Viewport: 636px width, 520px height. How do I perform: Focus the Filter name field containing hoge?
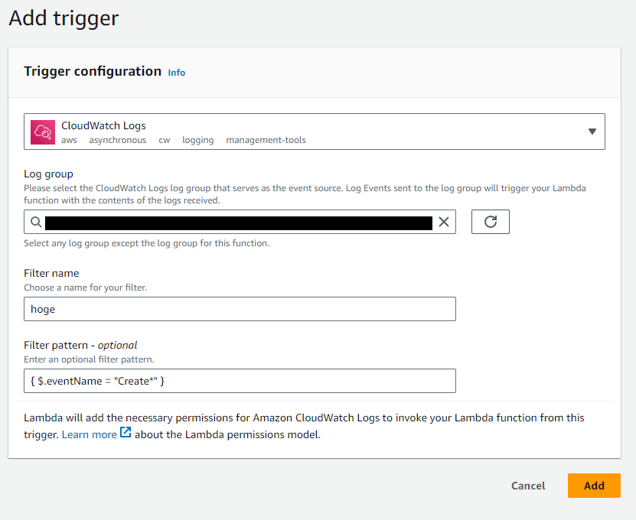click(x=240, y=309)
